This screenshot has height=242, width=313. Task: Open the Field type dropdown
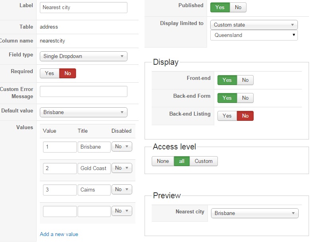84,56
